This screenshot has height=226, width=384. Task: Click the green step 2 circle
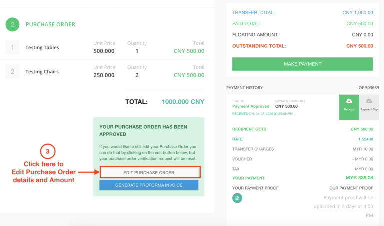(13, 24)
